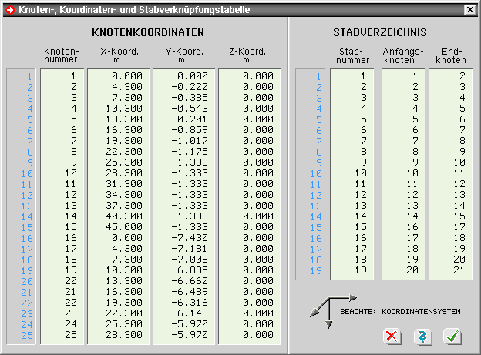Close the dialog using title bar X
481x355 pixels.
pos(469,9)
